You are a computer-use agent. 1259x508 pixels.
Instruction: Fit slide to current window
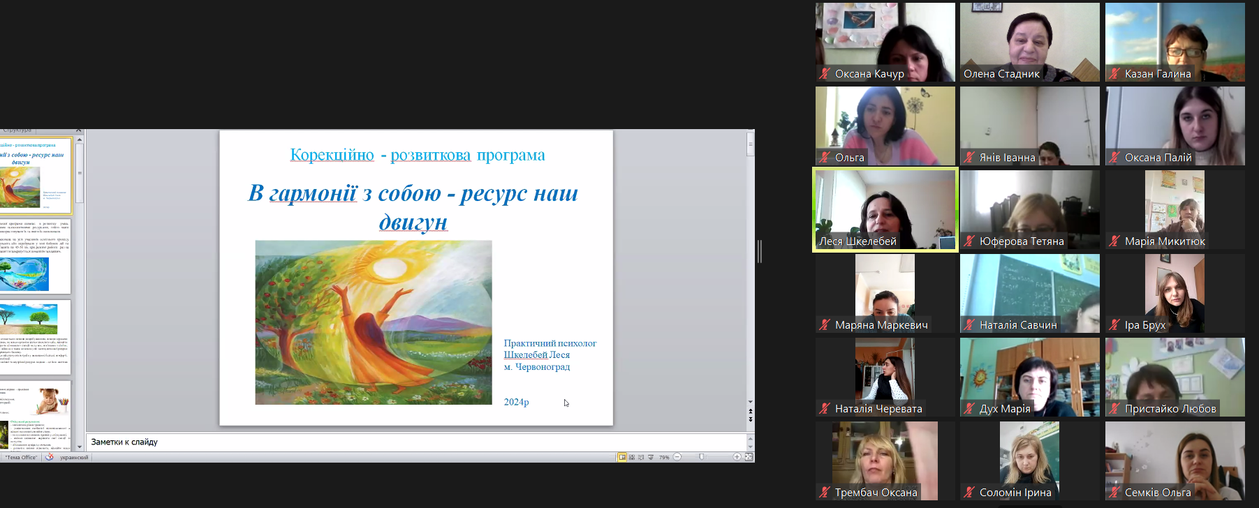point(749,457)
